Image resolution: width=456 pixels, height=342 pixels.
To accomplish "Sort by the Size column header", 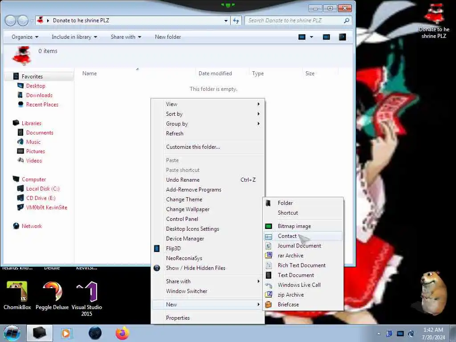I will click(x=310, y=73).
